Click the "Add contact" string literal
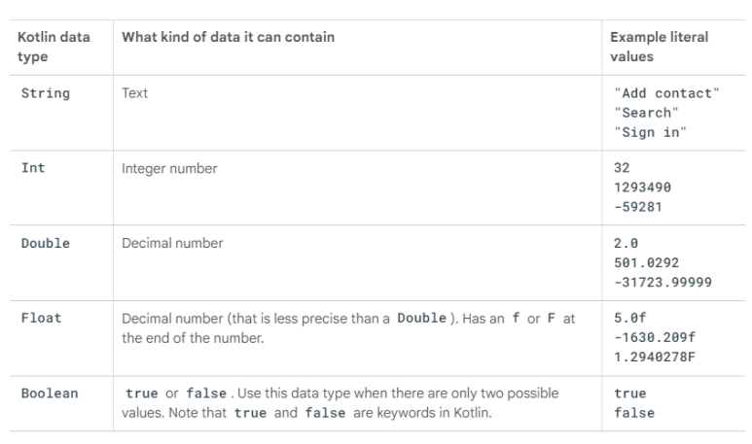Viewport: 752px width, 444px height. coord(666,93)
